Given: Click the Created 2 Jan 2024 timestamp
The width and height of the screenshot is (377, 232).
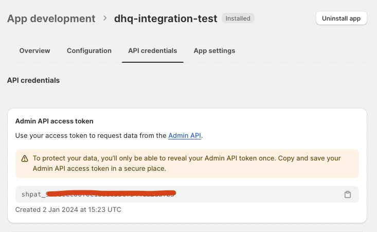Looking at the screenshot, I should point(68,210).
